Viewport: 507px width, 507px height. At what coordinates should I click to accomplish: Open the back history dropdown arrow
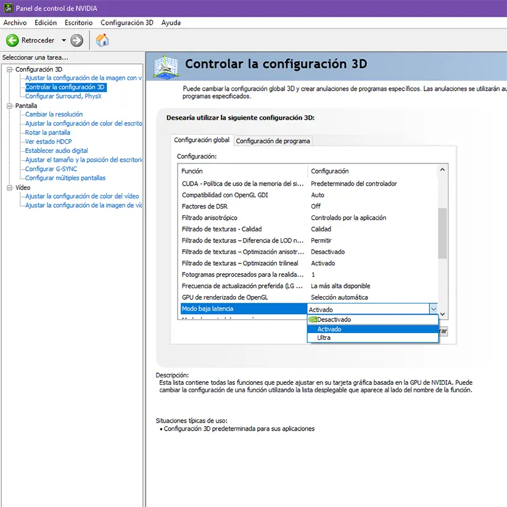[x=64, y=41]
